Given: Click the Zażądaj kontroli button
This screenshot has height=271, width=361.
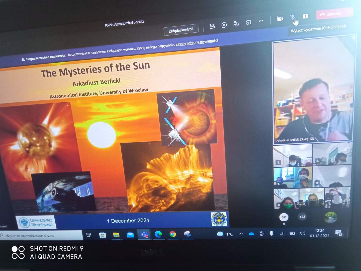Looking at the screenshot, I should (x=181, y=30).
